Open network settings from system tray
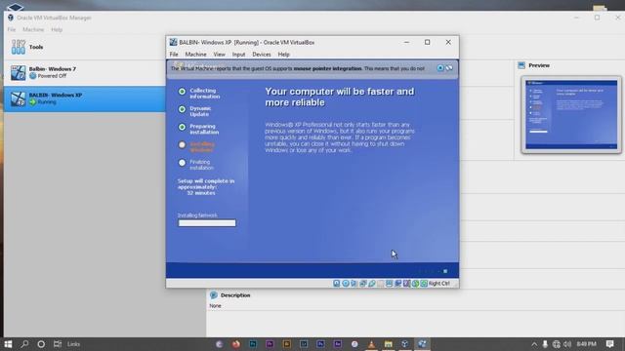This screenshot has height=351, width=625. tap(557, 344)
